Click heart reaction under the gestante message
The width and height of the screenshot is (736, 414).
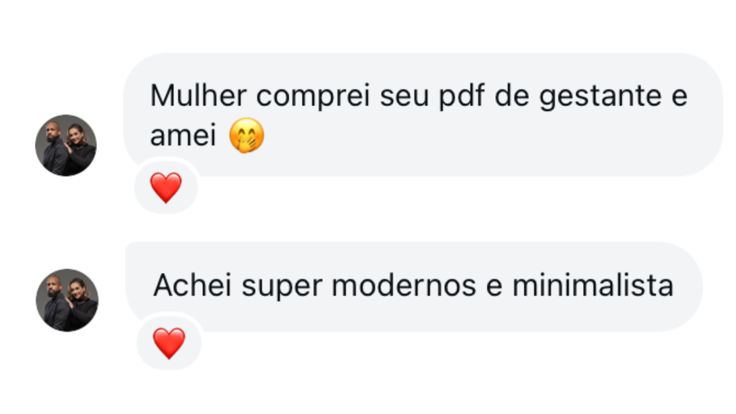[166, 187]
